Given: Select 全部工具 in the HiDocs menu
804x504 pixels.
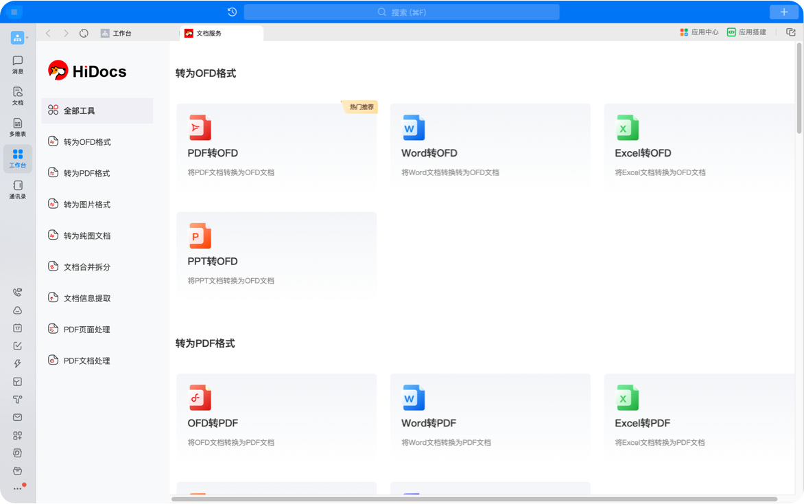Looking at the screenshot, I should [97, 111].
